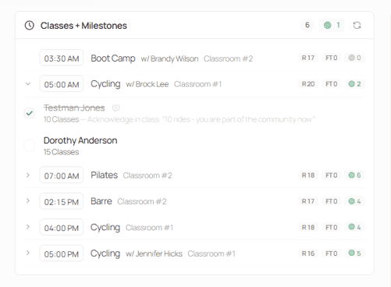Click the R16 badge on 05:00 PM Cycling row
This screenshot has width=391, height=287.
click(x=308, y=253)
